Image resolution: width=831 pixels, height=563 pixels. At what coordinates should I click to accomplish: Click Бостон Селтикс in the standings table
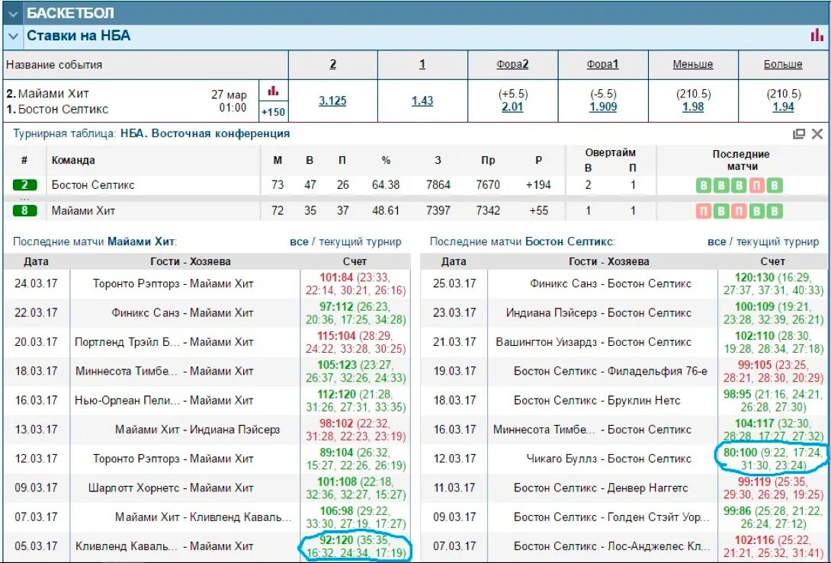point(93,185)
